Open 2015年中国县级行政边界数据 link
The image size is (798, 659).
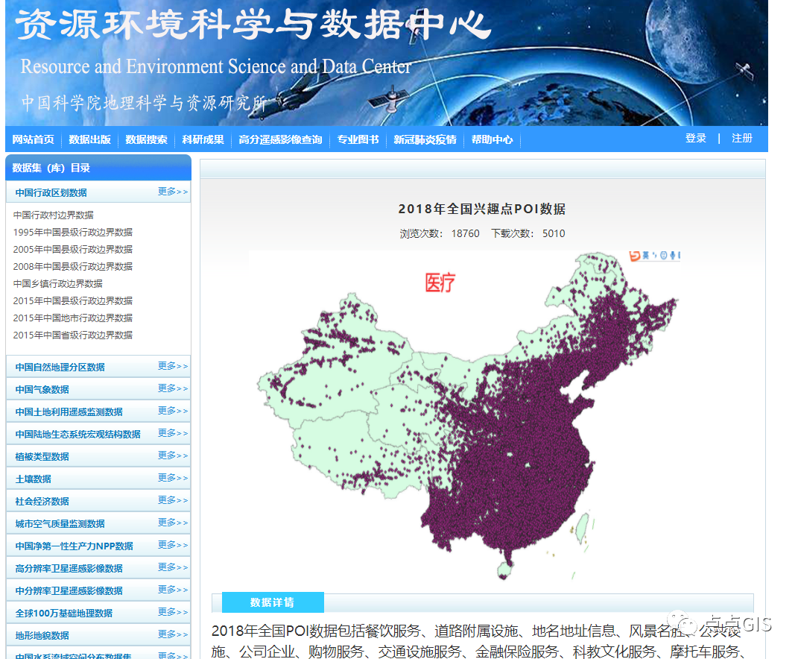tap(73, 301)
